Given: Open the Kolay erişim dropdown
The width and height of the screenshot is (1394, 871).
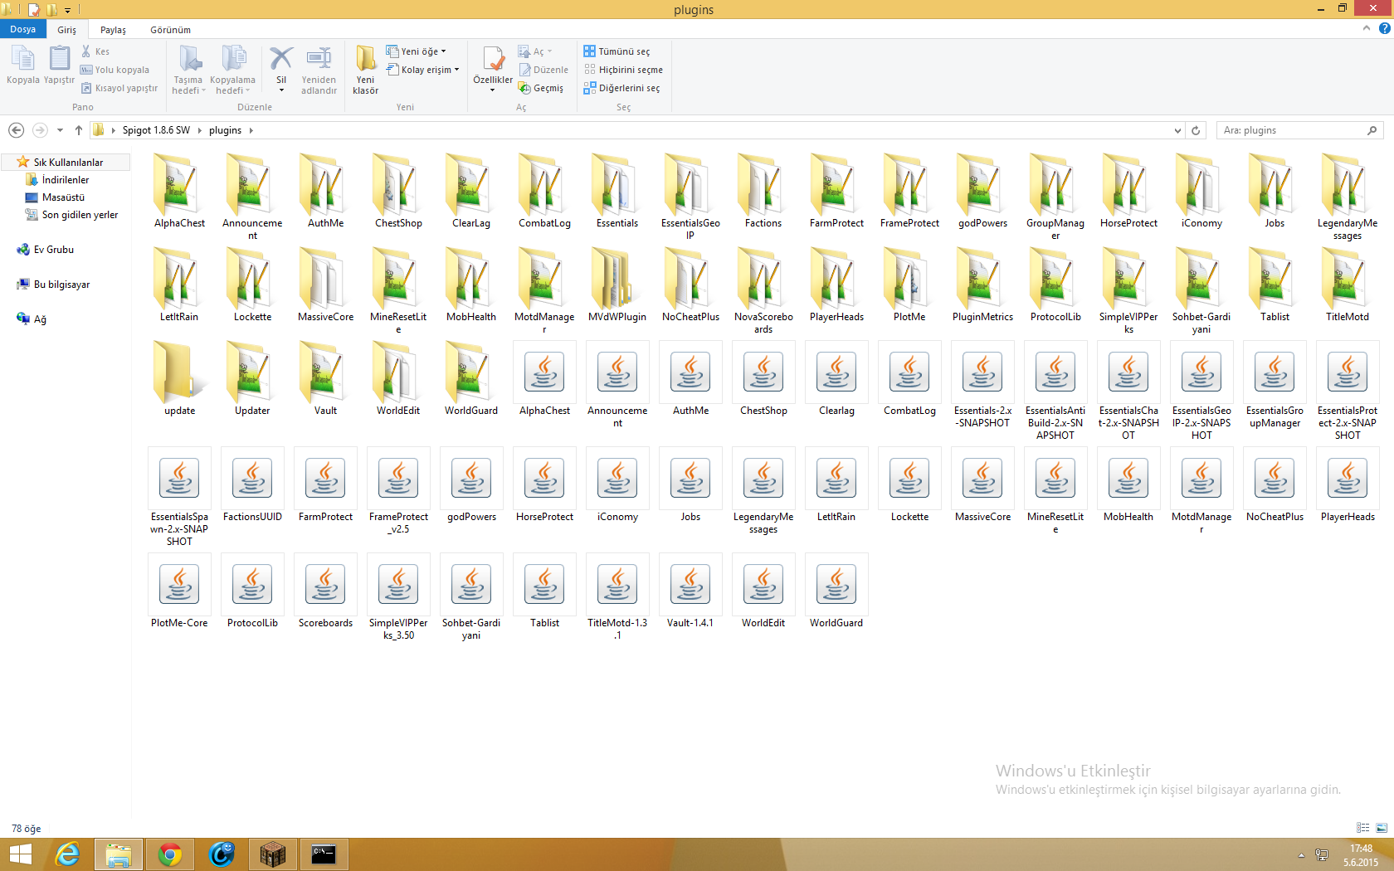Looking at the screenshot, I should 423,70.
